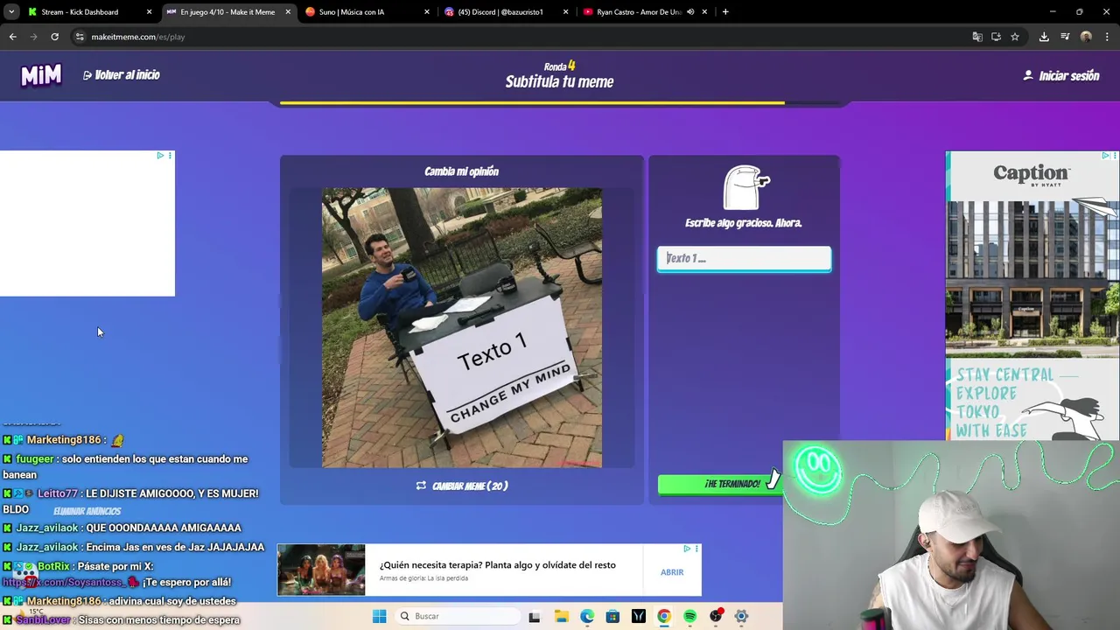Click the left ad's AdChoices icon
Screen dimensions: 1120x630
point(160,156)
